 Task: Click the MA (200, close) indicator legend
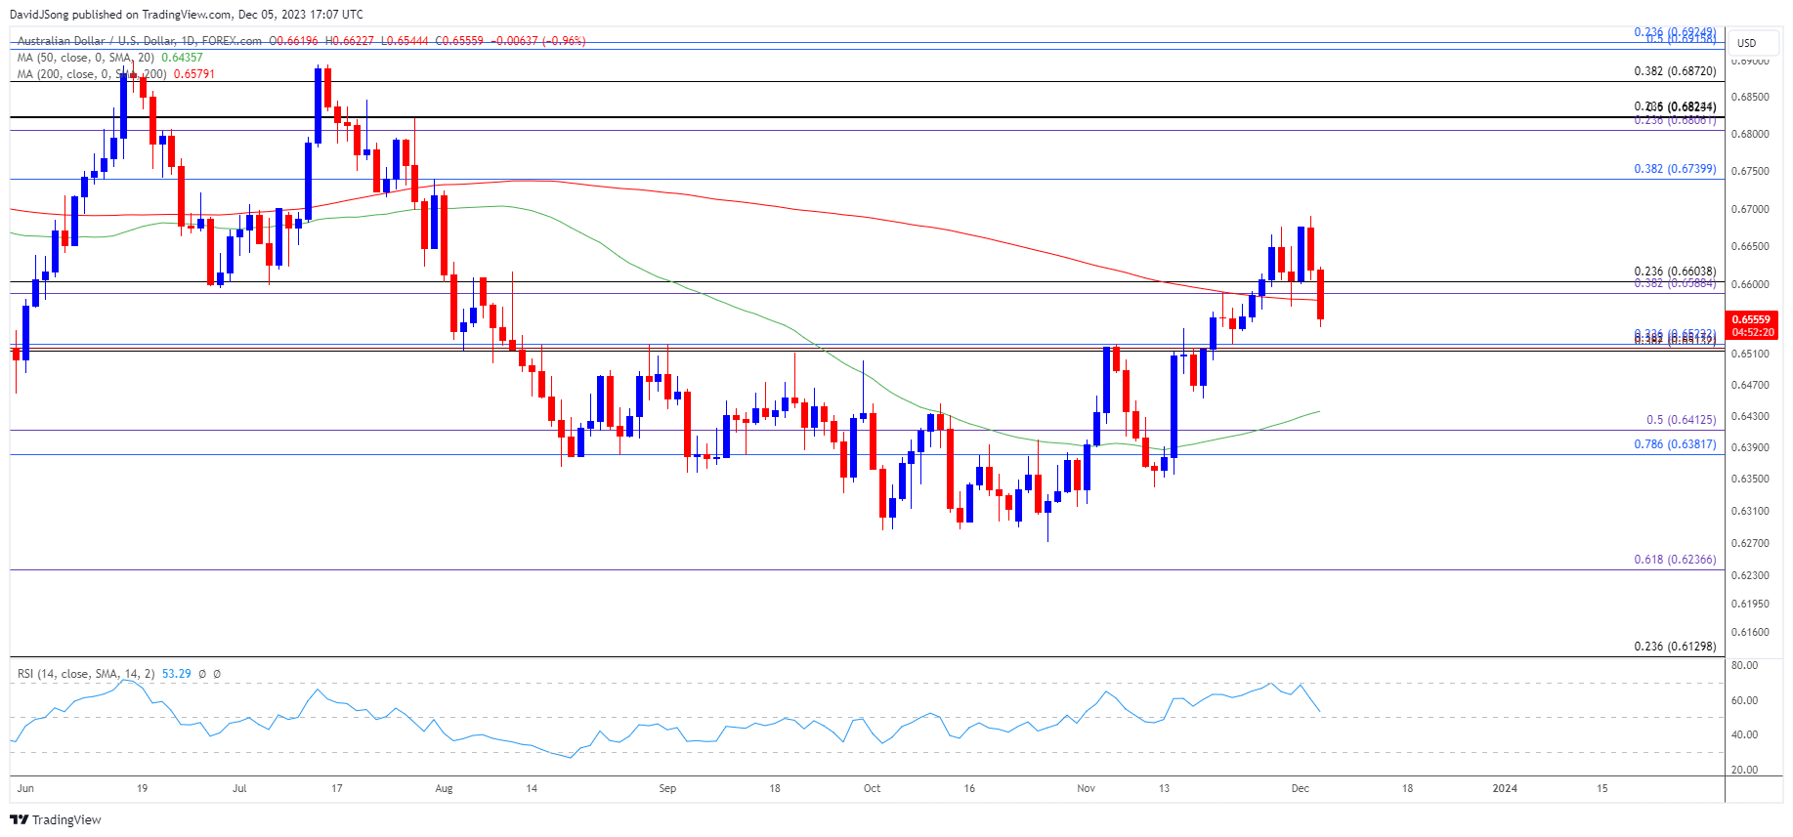coord(92,74)
